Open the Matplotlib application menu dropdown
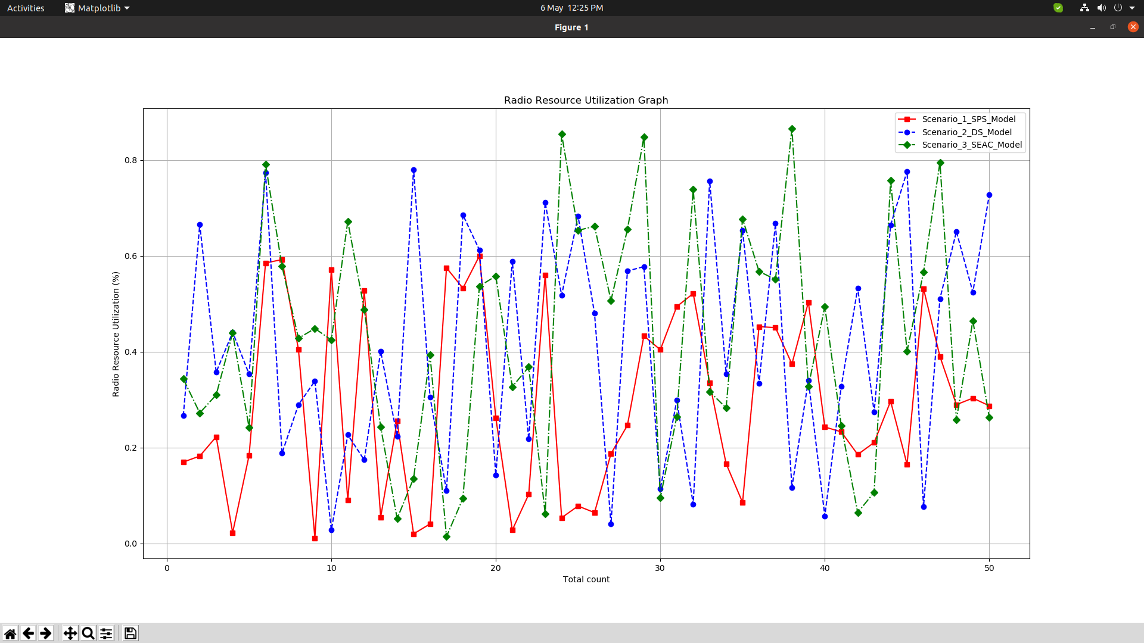The image size is (1144, 643). 98,8
